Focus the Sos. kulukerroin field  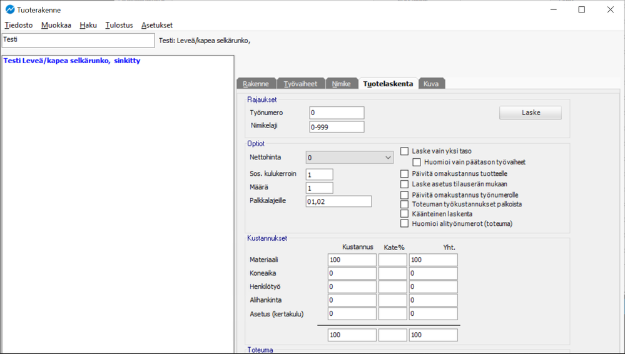tap(319, 174)
